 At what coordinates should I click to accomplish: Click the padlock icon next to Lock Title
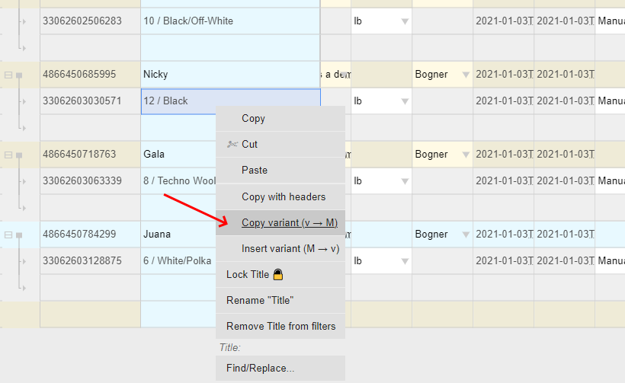278,274
